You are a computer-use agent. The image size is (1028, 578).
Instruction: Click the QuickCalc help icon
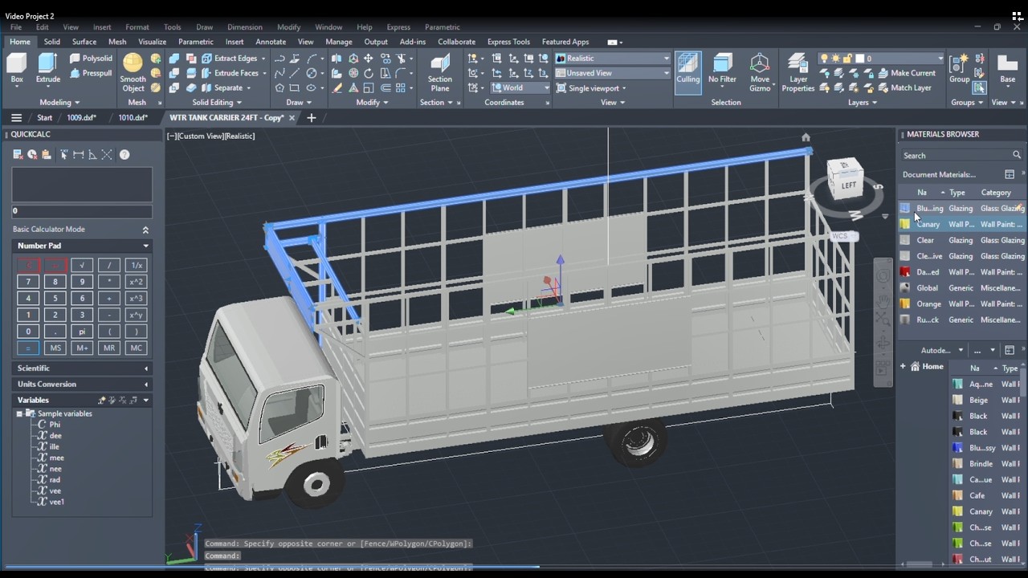coord(124,154)
